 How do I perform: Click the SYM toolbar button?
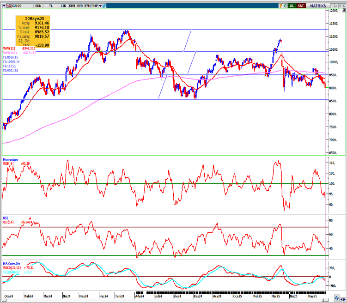click(x=87, y=6)
